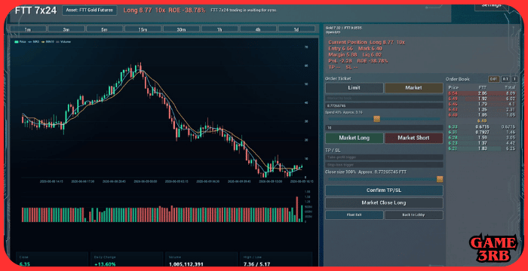
Task: Click the Market by book price field
Action: (384, 98)
